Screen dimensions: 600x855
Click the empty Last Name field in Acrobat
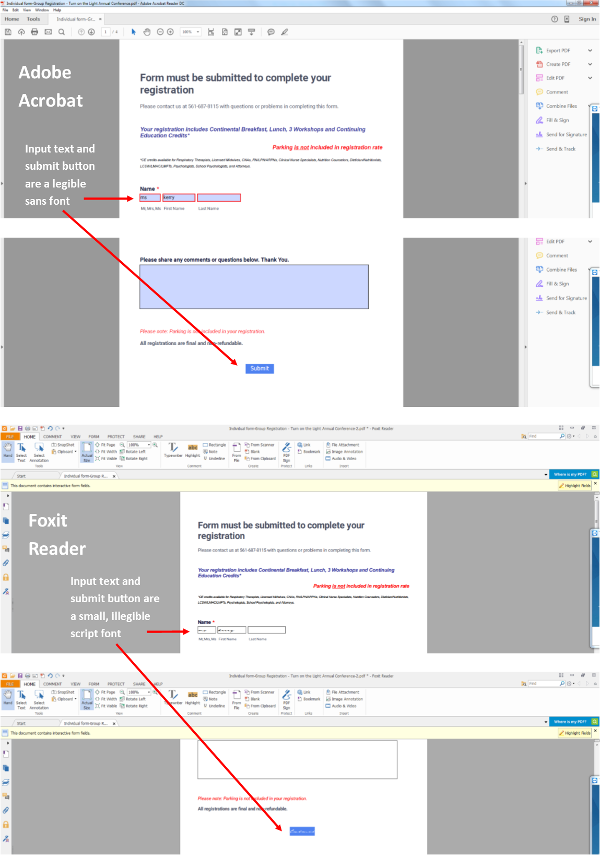point(219,197)
